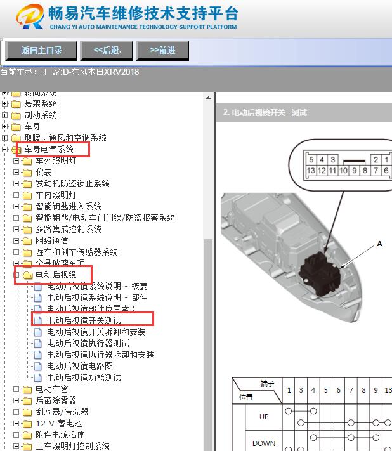The height and width of the screenshot is (451, 392).
Task: Go back with the <<后退 button
Action: coord(107,50)
